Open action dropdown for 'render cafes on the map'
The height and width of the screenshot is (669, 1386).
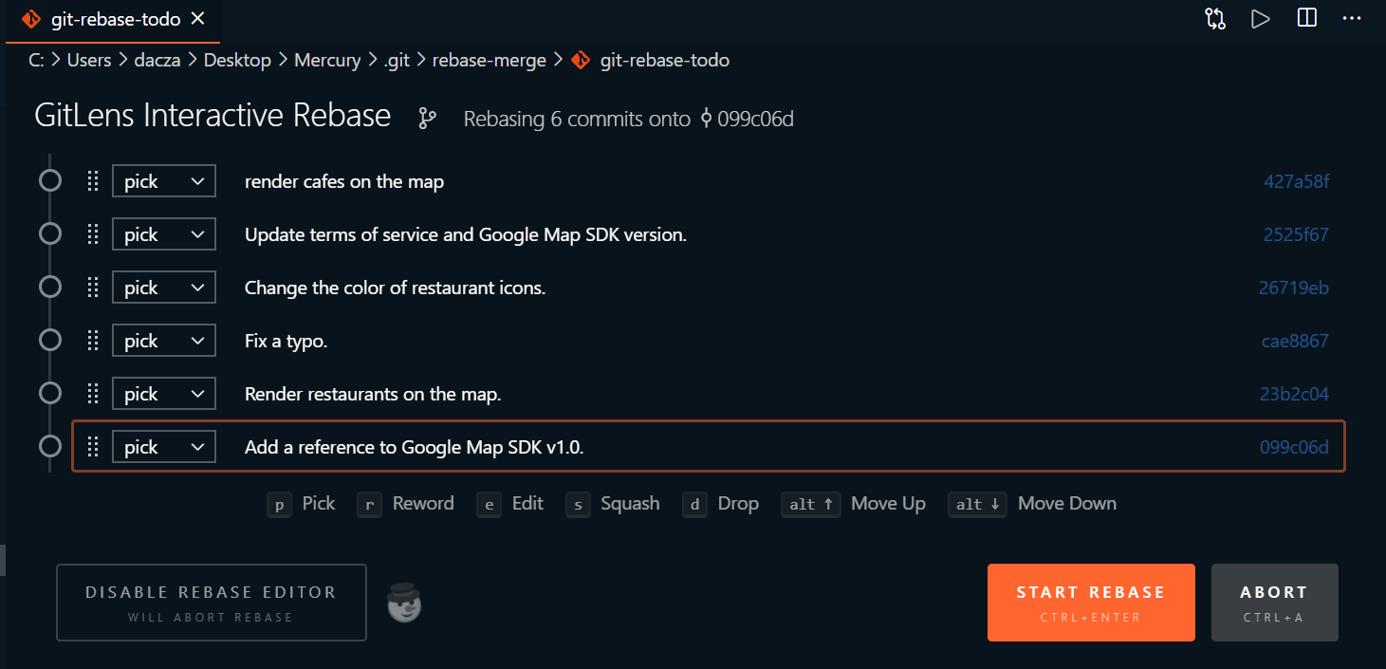[164, 181]
